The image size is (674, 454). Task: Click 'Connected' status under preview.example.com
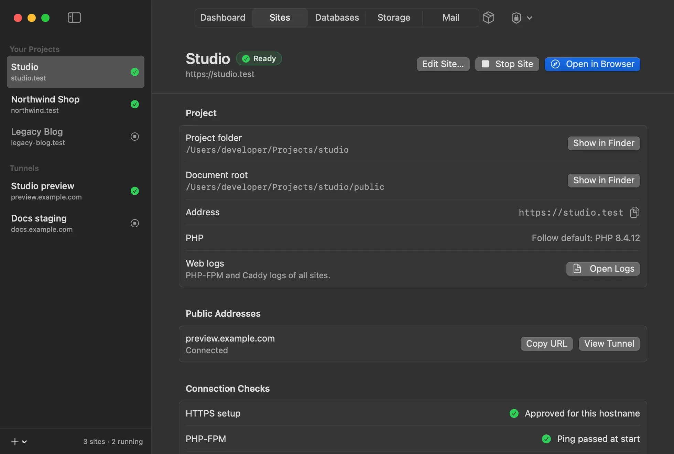pos(207,350)
